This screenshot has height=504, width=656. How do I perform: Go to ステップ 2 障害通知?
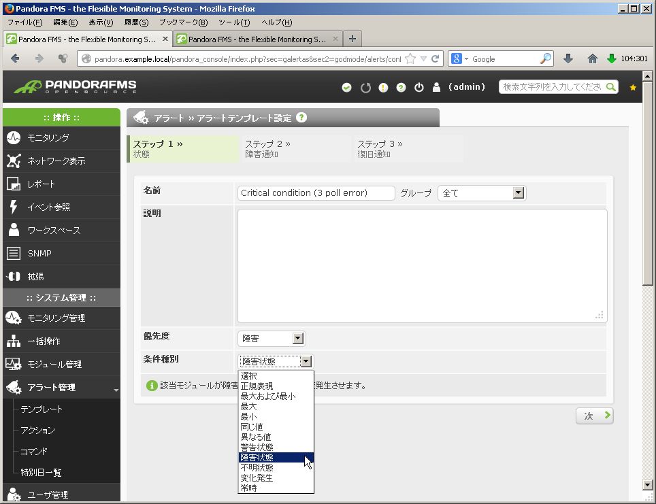(x=295, y=149)
